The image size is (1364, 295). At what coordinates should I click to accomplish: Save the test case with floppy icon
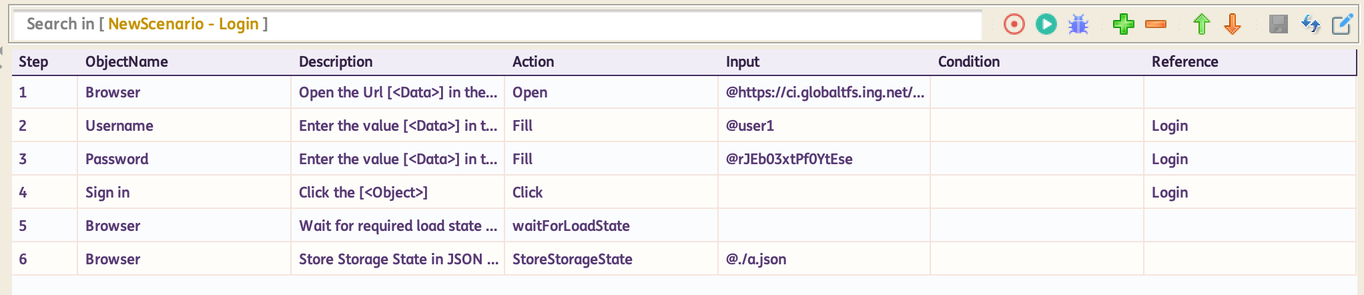click(x=1278, y=25)
